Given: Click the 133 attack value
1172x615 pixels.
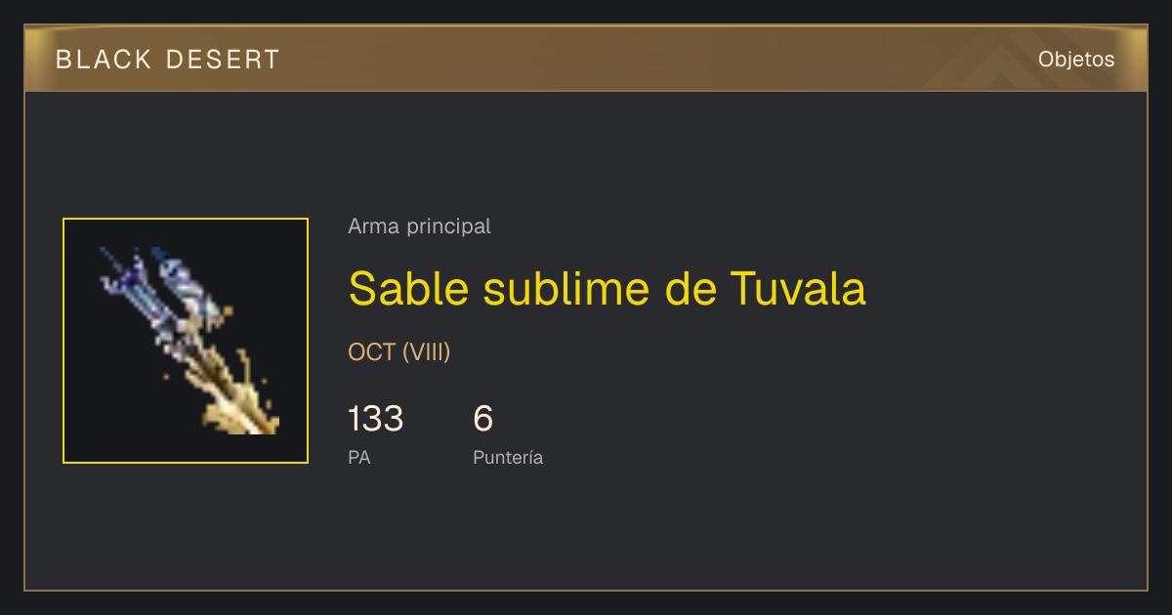Looking at the screenshot, I should click(x=375, y=419).
